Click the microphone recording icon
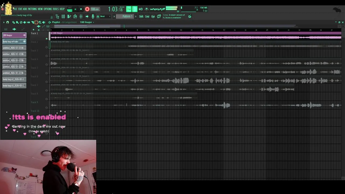 point(93,17)
